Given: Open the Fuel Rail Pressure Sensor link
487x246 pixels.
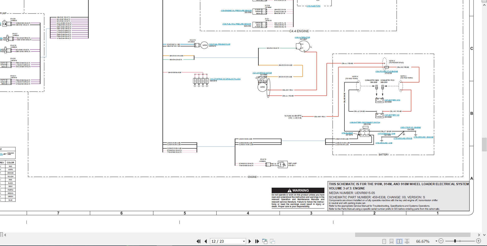Looking at the screenshot, I should [237, 24].
